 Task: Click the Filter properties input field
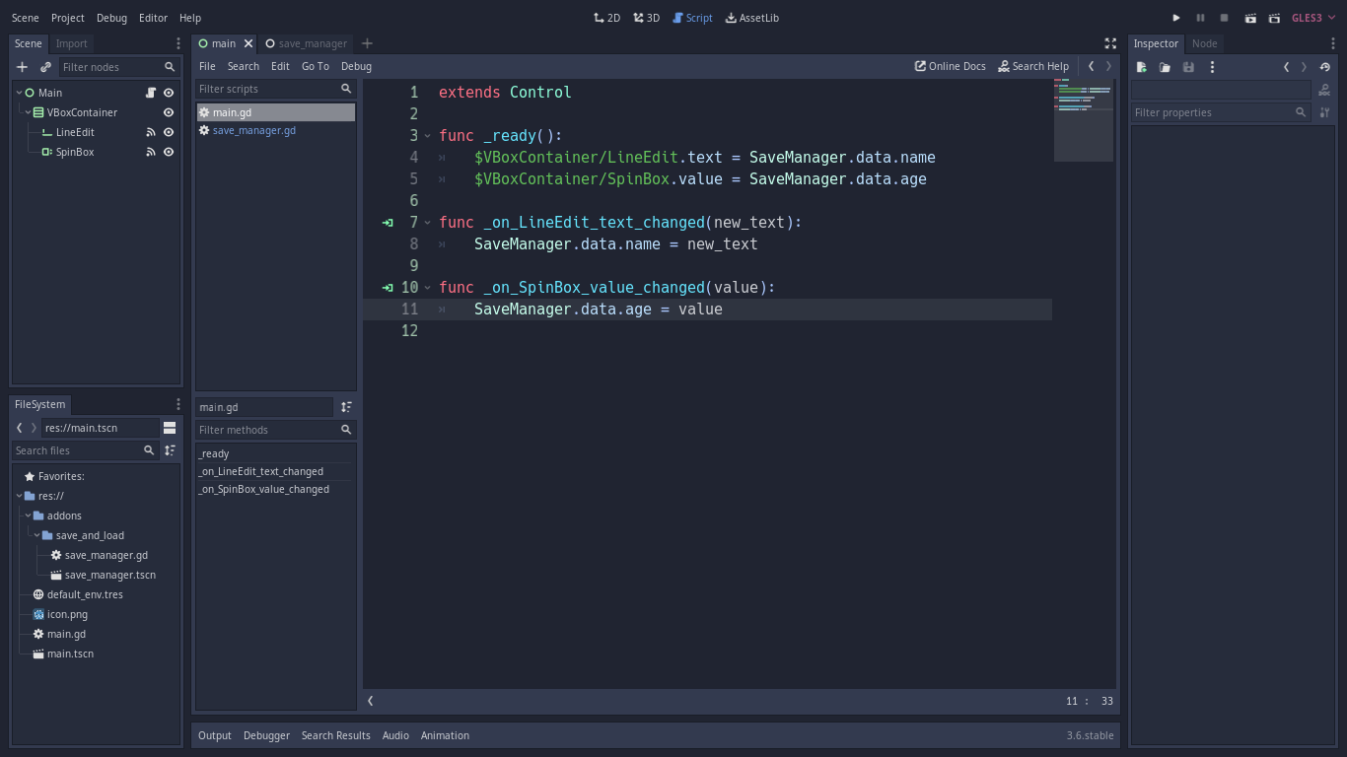[1212, 112]
